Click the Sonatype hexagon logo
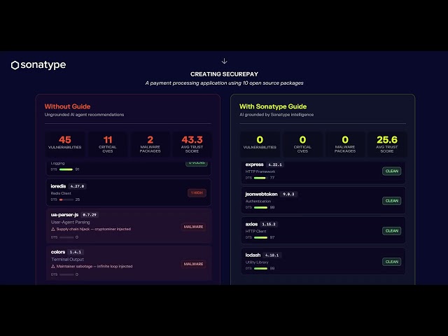 pos(15,65)
